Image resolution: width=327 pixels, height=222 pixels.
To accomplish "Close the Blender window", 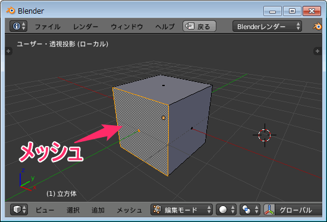I will (312, 11).
